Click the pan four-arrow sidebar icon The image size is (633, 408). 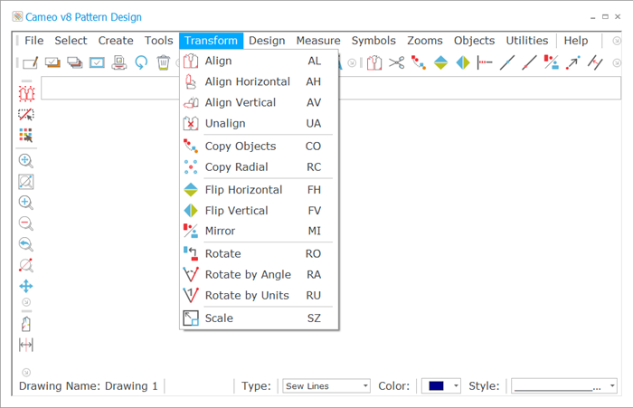[26, 287]
